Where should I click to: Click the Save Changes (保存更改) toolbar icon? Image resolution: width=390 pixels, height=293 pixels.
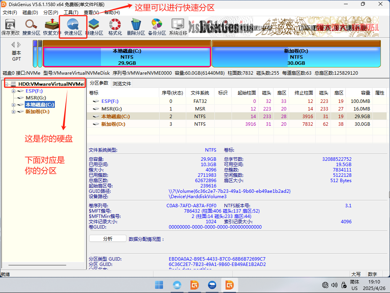click(10, 27)
